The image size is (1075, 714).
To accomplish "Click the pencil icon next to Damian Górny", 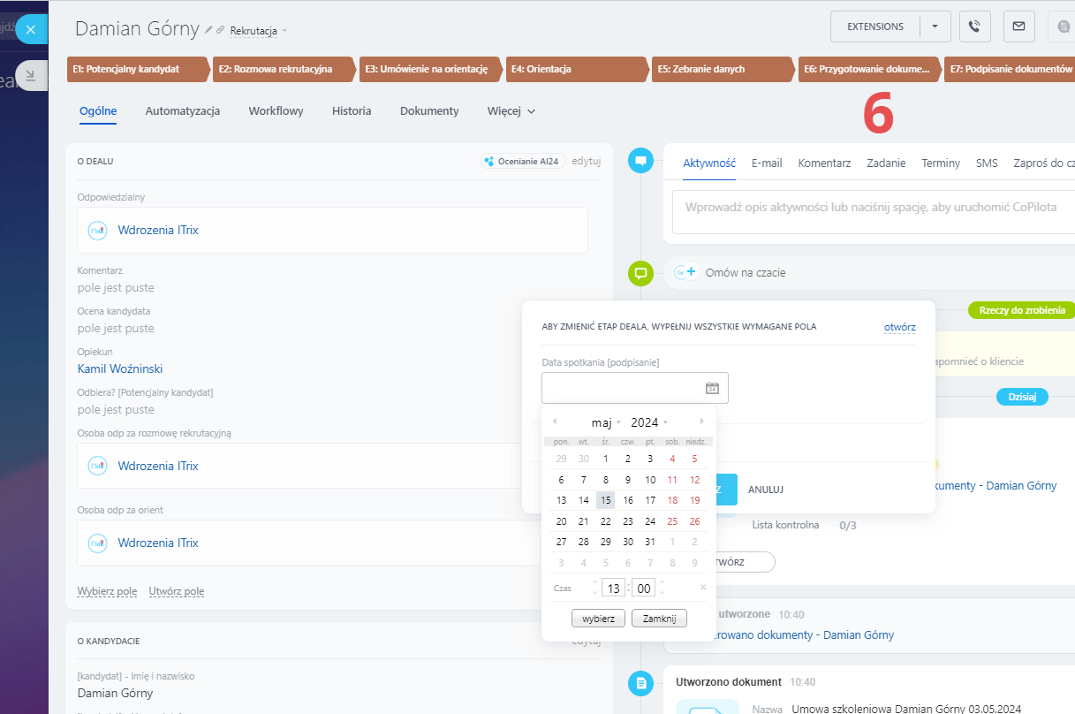I will click(208, 30).
